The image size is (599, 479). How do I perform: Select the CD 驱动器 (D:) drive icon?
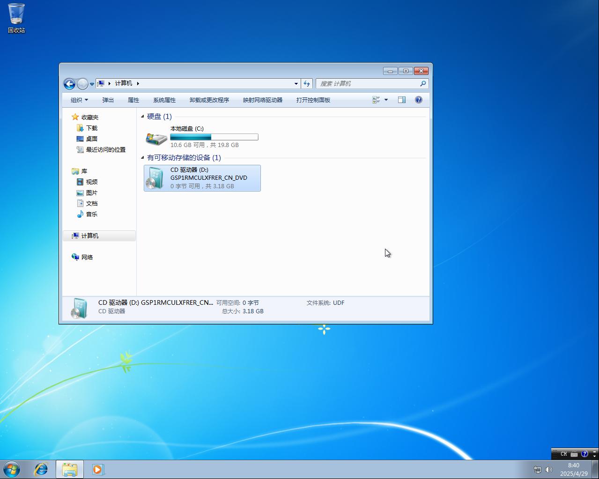coord(156,178)
